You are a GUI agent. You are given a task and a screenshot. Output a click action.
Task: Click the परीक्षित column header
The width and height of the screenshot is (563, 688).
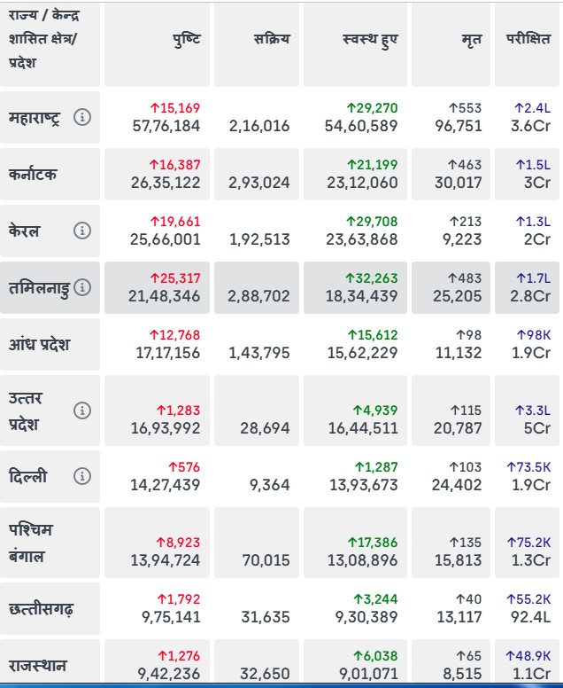coord(528,40)
